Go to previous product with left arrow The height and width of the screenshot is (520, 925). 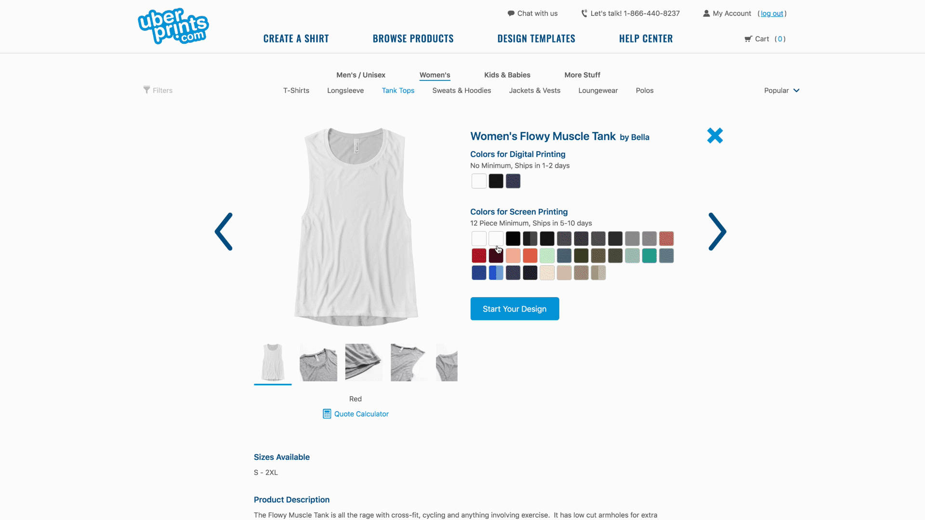click(x=224, y=232)
